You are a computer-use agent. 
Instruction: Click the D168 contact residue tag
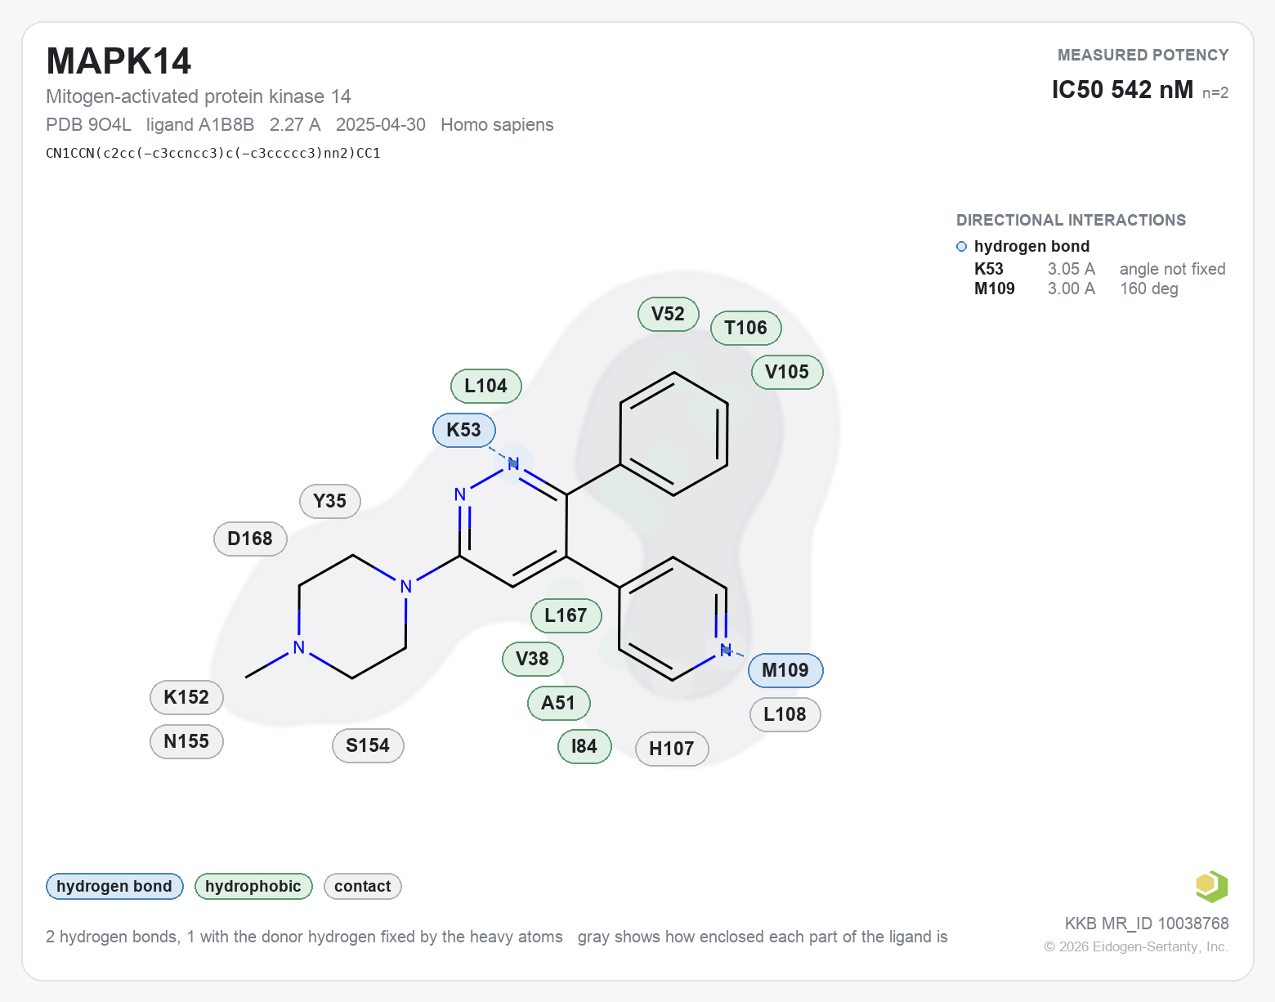pos(251,539)
